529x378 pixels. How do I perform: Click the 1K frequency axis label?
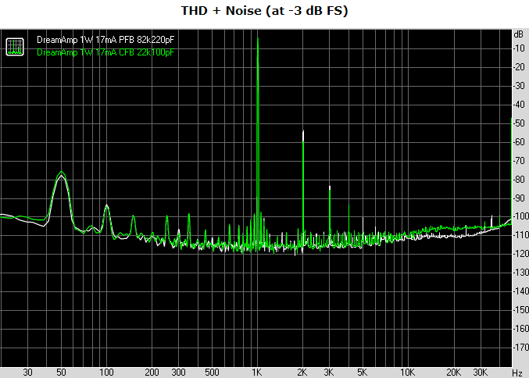click(x=257, y=373)
